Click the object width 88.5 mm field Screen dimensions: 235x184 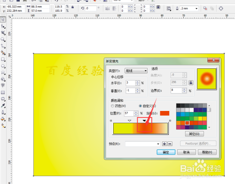coord(40,7)
